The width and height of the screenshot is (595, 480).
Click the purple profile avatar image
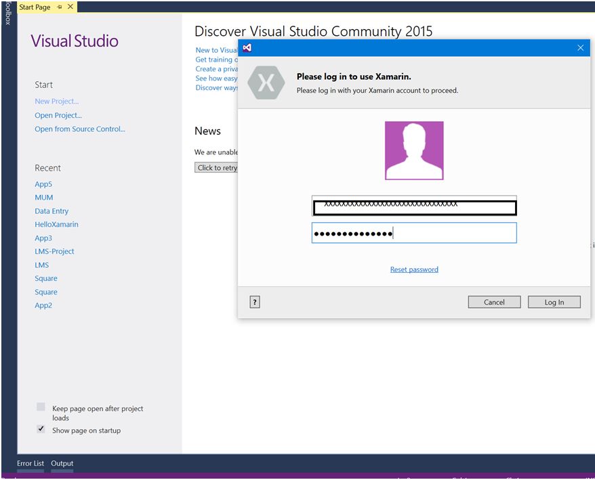click(414, 150)
